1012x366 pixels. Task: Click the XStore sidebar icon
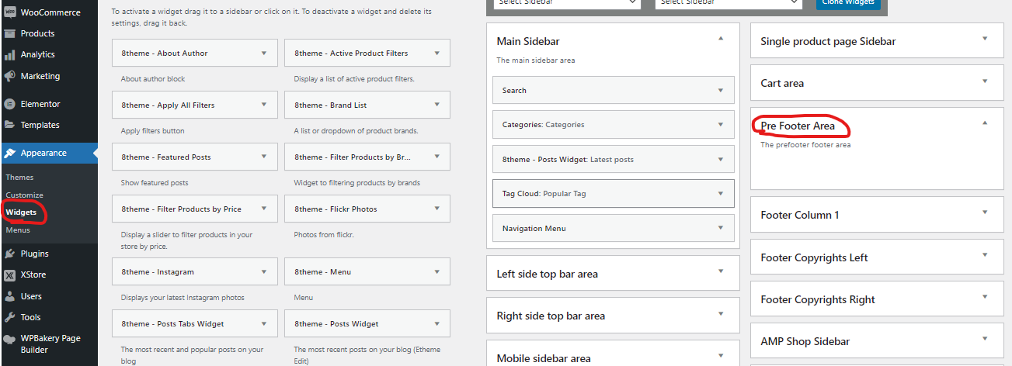coord(9,274)
